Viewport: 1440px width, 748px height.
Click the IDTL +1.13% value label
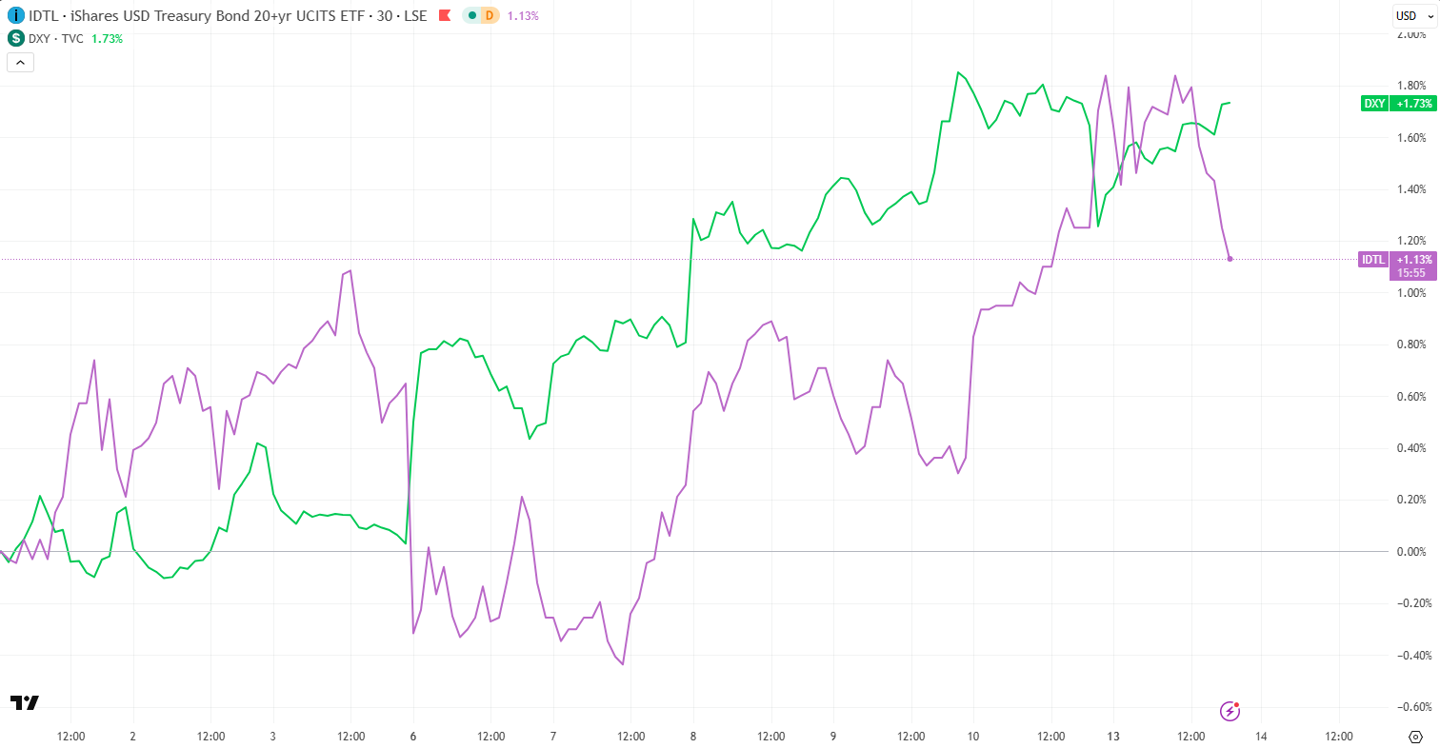(1413, 259)
